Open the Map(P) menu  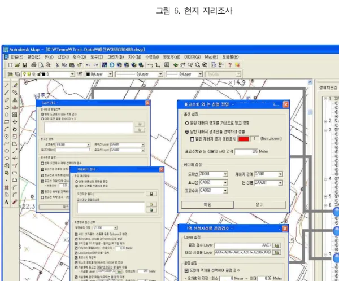[211, 57]
